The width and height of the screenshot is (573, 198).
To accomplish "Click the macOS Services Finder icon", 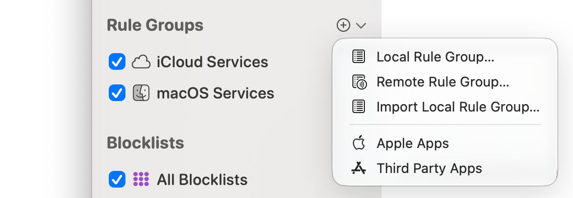I will (x=141, y=93).
